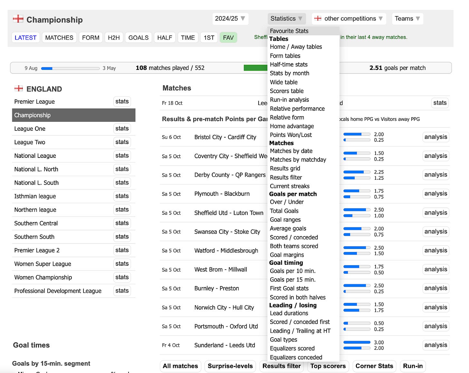Click the All matches button
The width and height of the screenshot is (469, 373).
click(x=180, y=366)
